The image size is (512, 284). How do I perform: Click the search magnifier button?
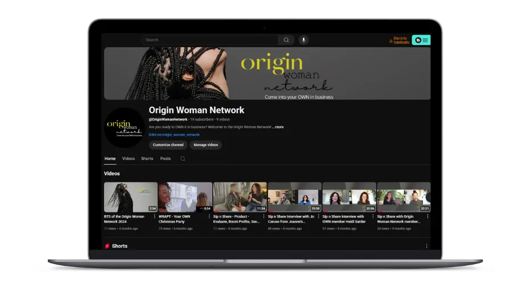coord(286,40)
